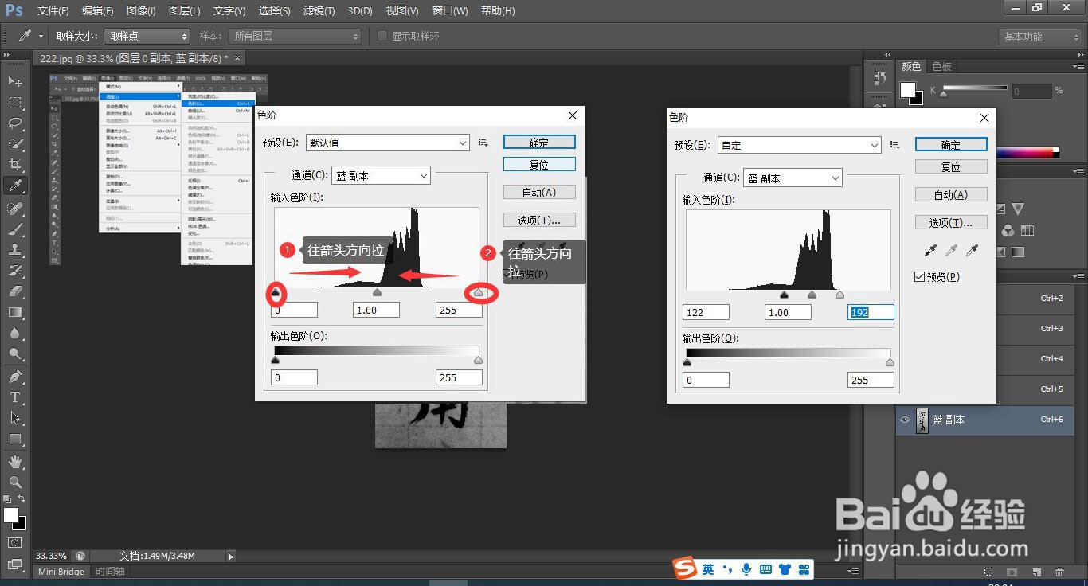Select the Pen tool
1088x586 pixels.
point(15,377)
